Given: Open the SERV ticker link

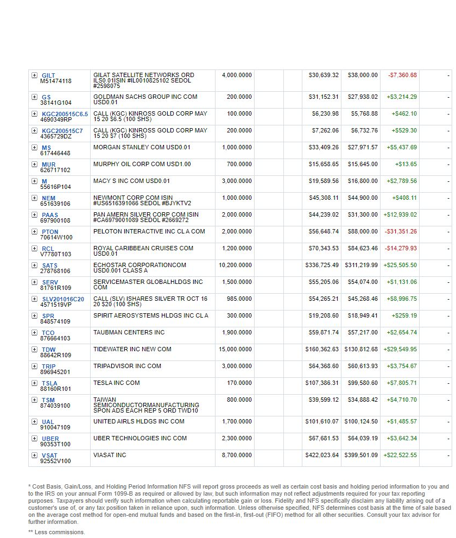Looking at the screenshot, I should [50, 282].
